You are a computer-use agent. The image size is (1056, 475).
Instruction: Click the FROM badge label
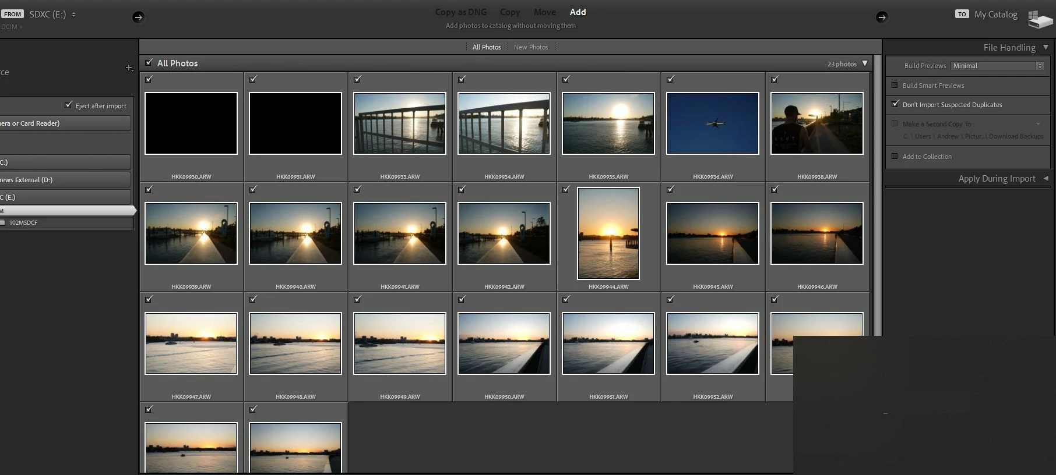pos(12,14)
